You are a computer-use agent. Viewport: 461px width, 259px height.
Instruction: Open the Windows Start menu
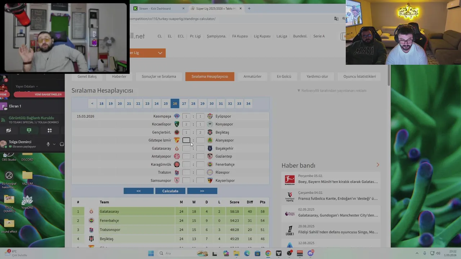click(151, 253)
